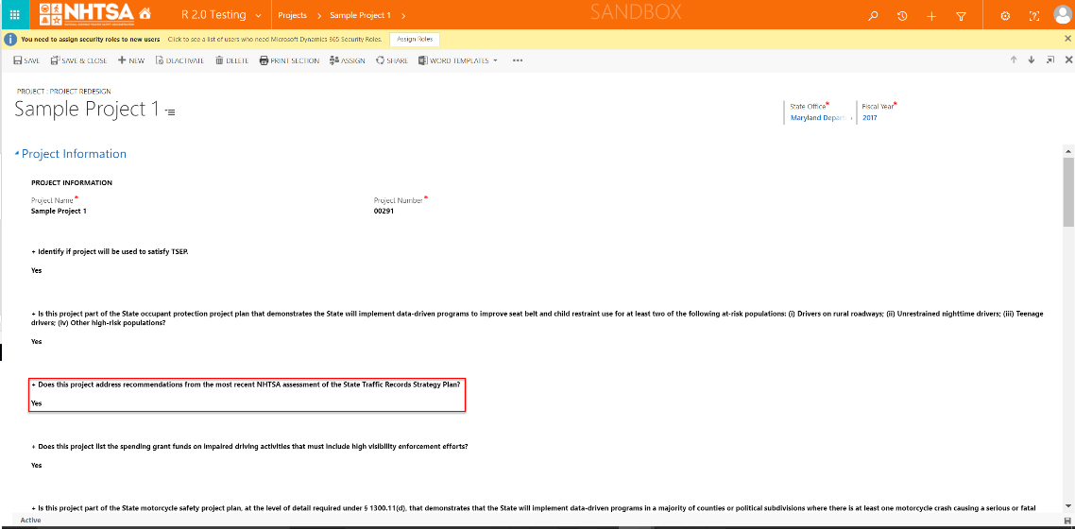Open the recent items history icon
Image resolution: width=1075 pixels, height=529 pixels.
(x=902, y=16)
